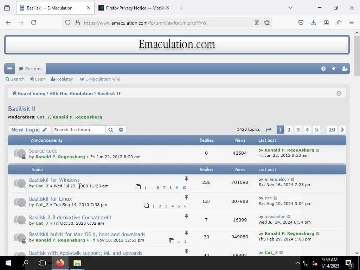The height and width of the screenshot is (270, 360).
Task: Open the Emaculation.com site banner
Action: (177, 45)
